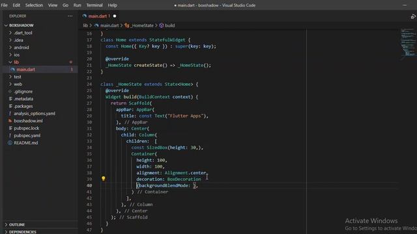Viewport: 417px width, 234px height.
Task: Expand the .dart_tool folder
Action: coord(23,32)
